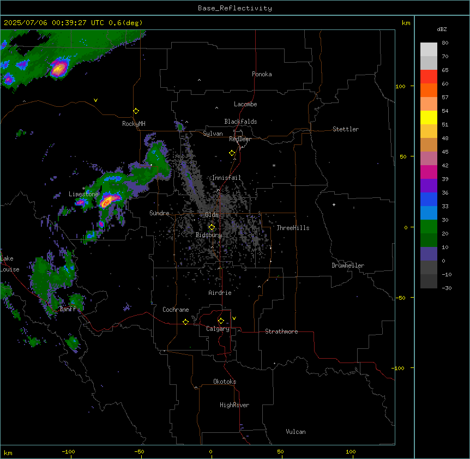Click the -30 value on dBZ legend

447,288
